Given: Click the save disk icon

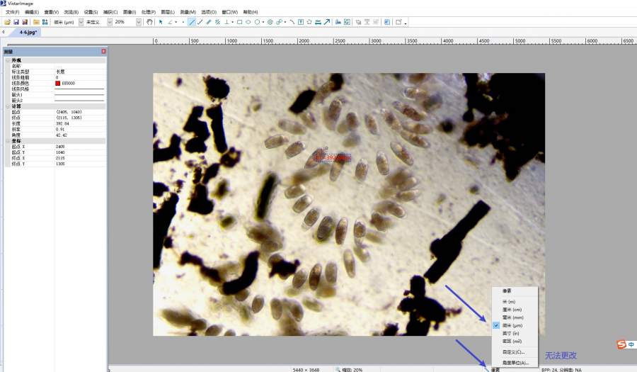Looking at the screenshot, I should [x=16, y=22].
